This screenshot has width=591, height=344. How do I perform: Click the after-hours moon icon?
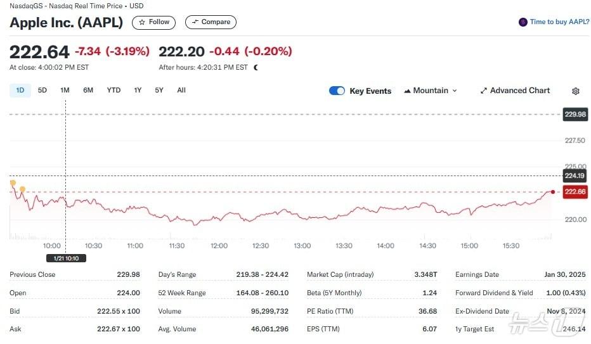(256, 67)
